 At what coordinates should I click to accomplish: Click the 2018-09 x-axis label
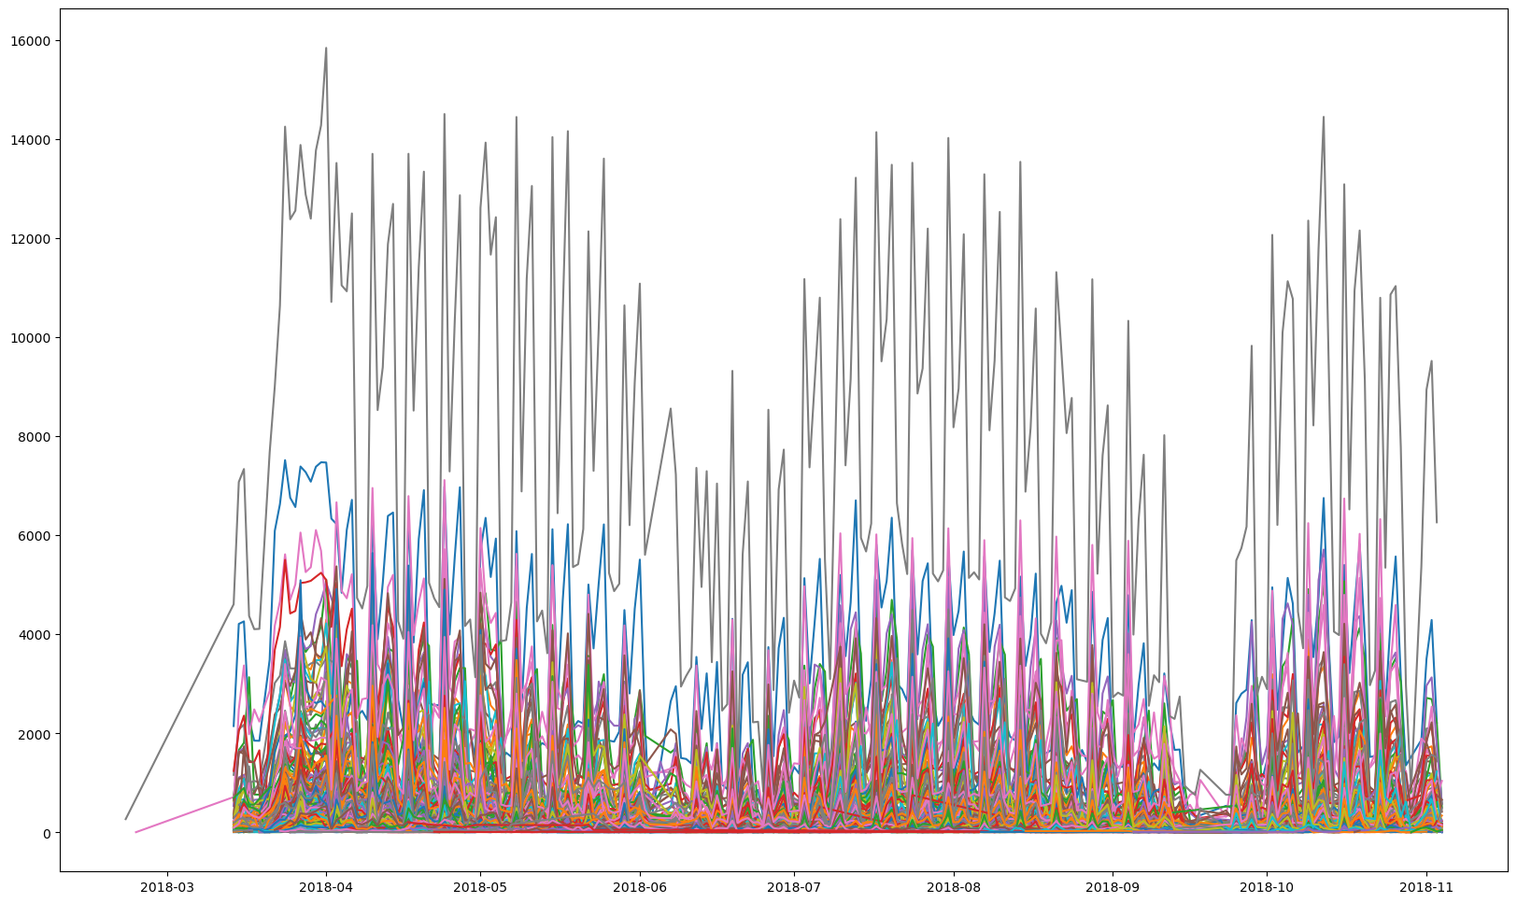click(x=1113, y=886)
